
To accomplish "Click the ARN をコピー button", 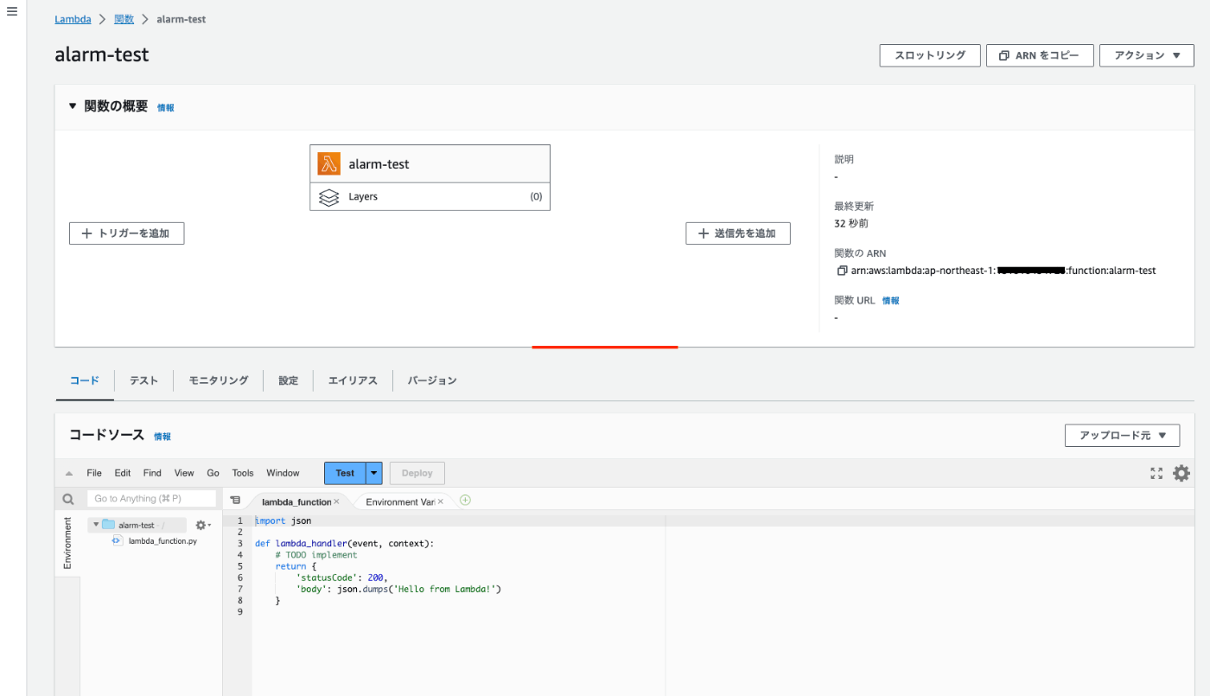I will [1040, 55].
